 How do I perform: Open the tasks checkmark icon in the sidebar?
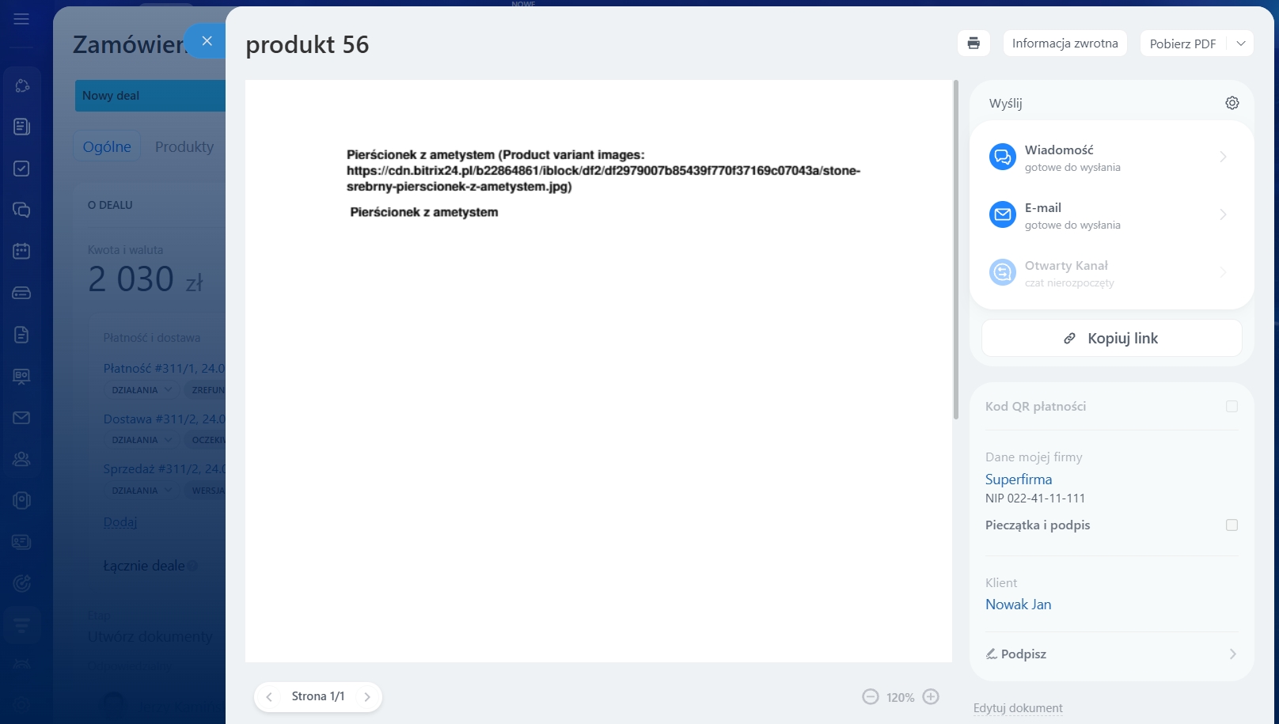pos(22,169)
